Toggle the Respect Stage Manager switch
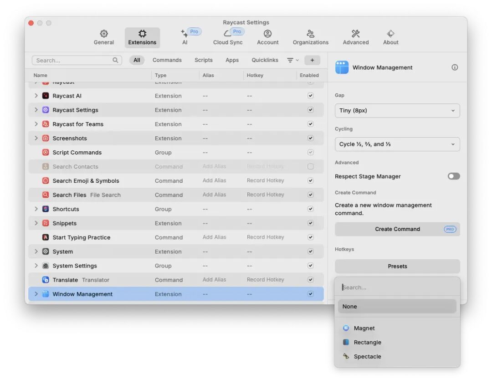 (x=454, y=176)
